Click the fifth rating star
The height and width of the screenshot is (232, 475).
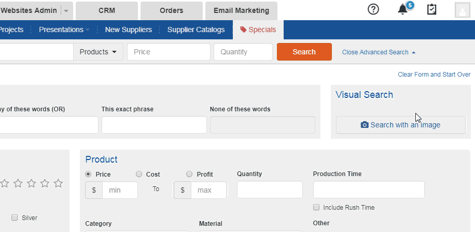[x=58, y=183]
